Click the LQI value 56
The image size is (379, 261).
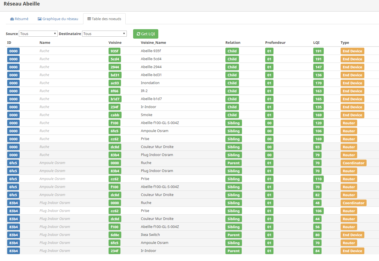pos(317,227)
